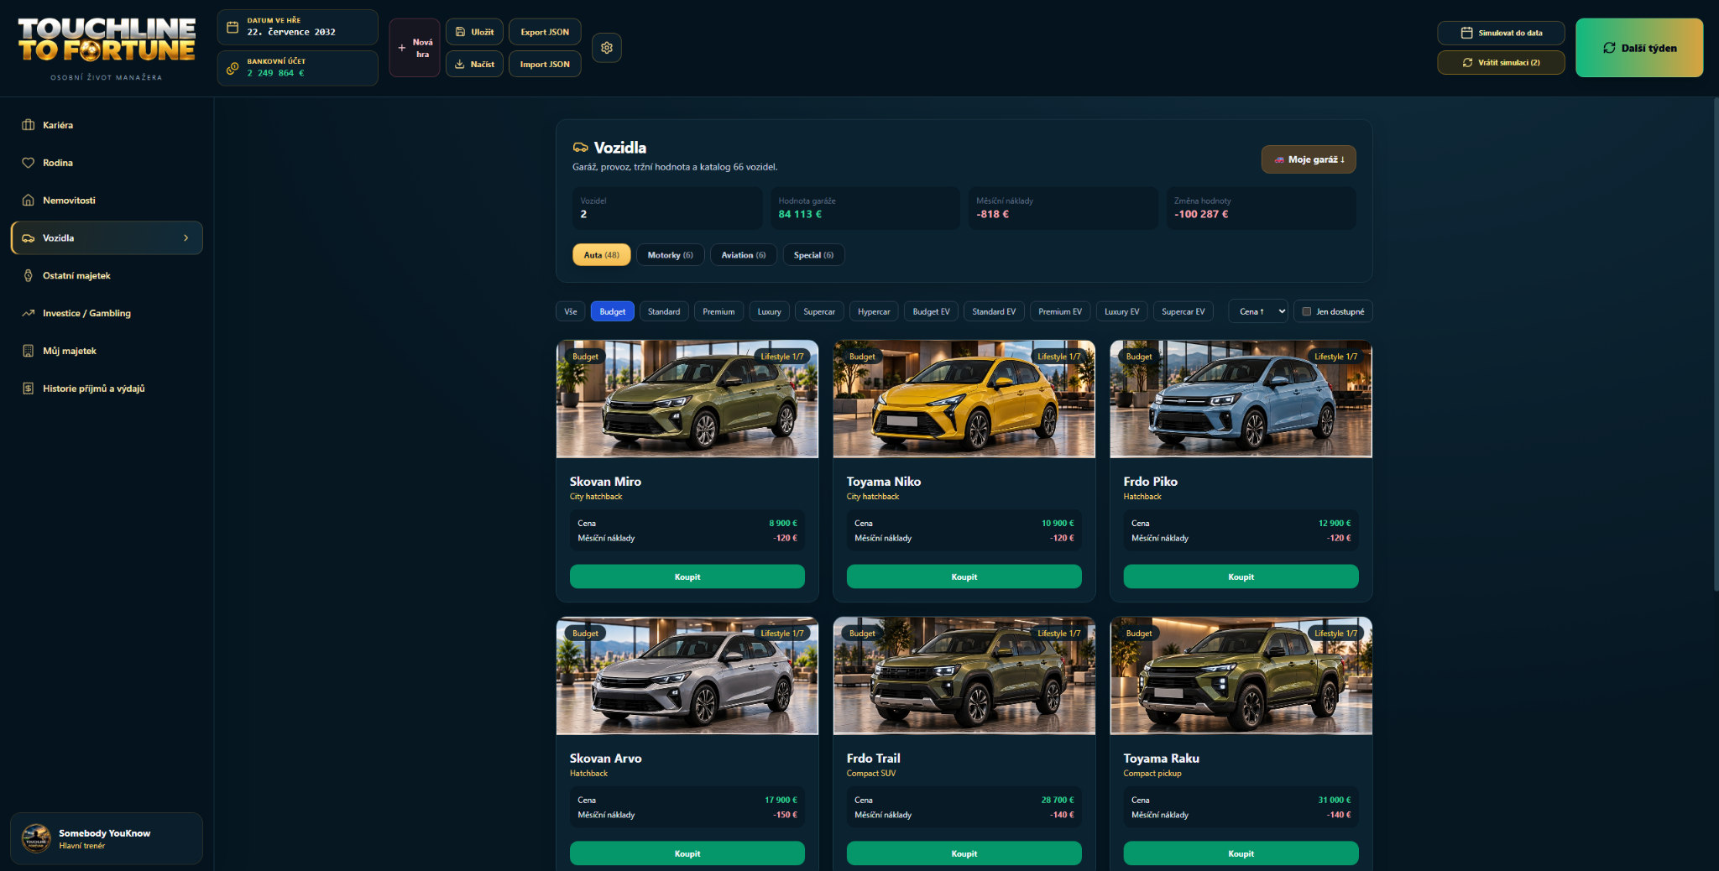Click the page vertical scrollbar
Viewport: 1719px width, 871px height.
(1715, 344)
